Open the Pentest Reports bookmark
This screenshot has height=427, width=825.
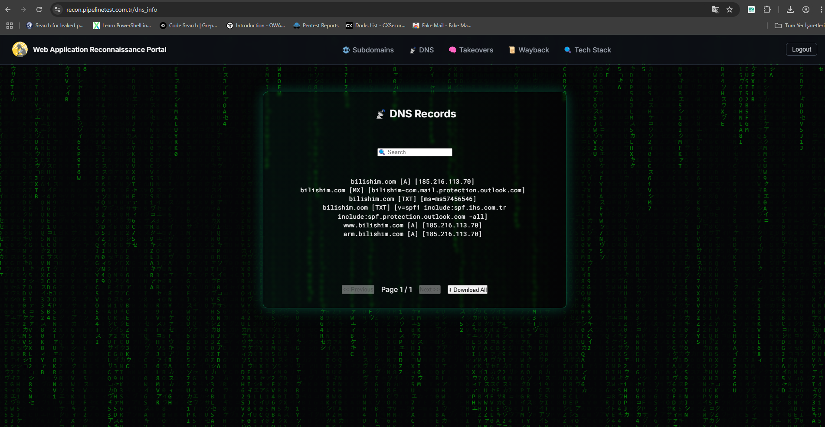click(x=316, y=26)
